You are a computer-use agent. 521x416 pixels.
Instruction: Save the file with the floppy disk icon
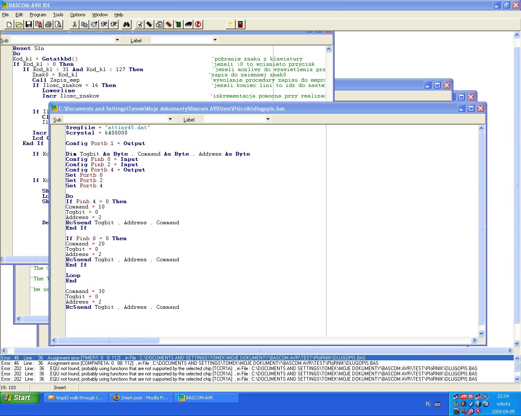click(x=28, y=24)
